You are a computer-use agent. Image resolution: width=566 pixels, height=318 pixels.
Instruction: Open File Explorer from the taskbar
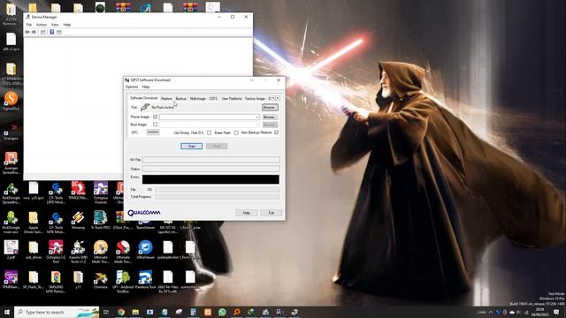(135, 312)
